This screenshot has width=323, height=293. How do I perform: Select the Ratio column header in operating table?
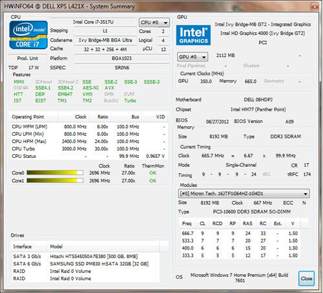100,117
